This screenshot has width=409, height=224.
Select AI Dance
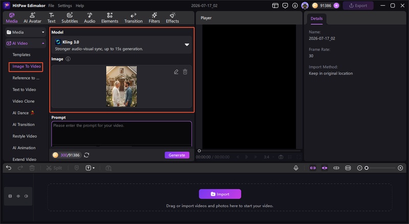coord(24,113)
